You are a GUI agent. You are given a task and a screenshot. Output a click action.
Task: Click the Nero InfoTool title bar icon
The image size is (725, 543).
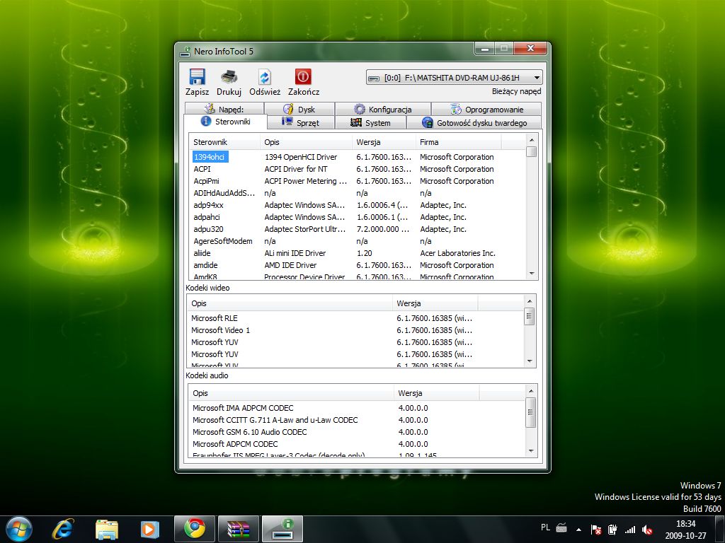pyautogui.click(x=185, y=51)
